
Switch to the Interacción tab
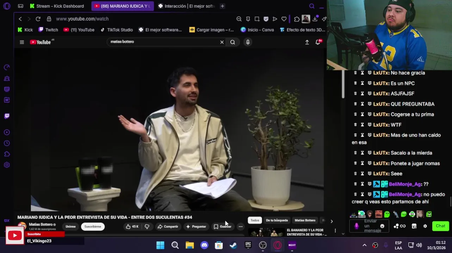pyautogui.click(x=186, y=6)
